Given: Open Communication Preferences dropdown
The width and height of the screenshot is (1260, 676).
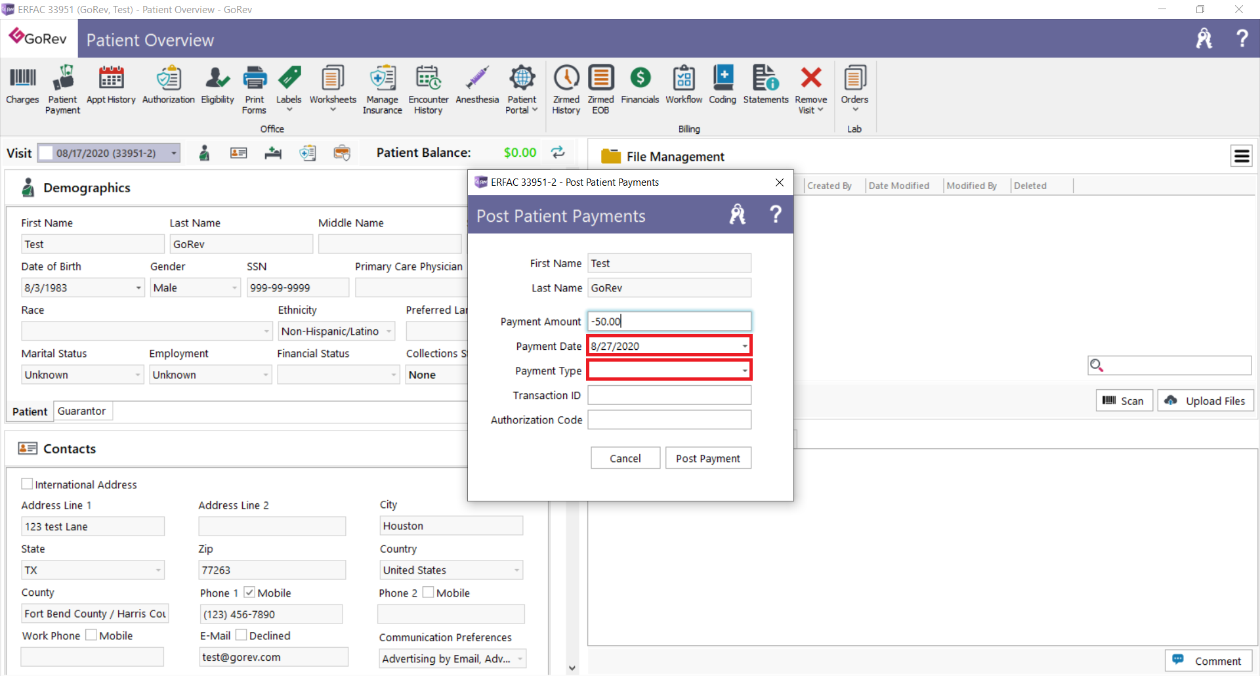Looking at the screenshot, I should pos(520,658).
